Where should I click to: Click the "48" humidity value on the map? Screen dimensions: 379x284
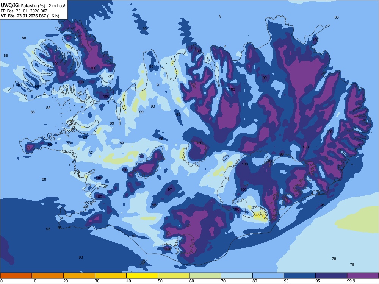(257, 215)
